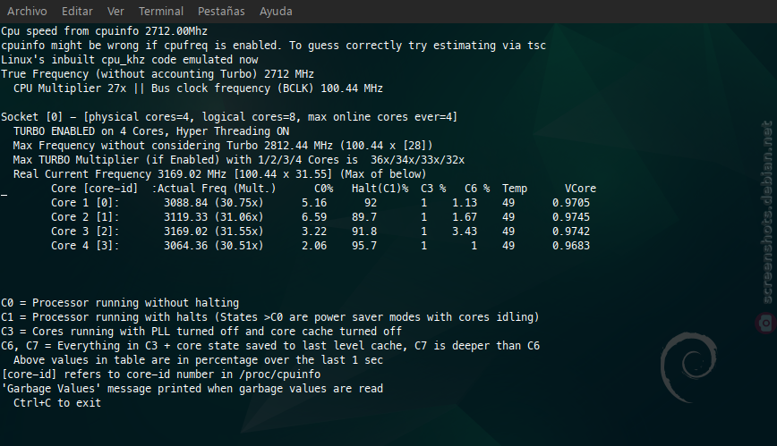777x446 pixels.
Task: Click the Halt value '89.7'
Action: 364,217
